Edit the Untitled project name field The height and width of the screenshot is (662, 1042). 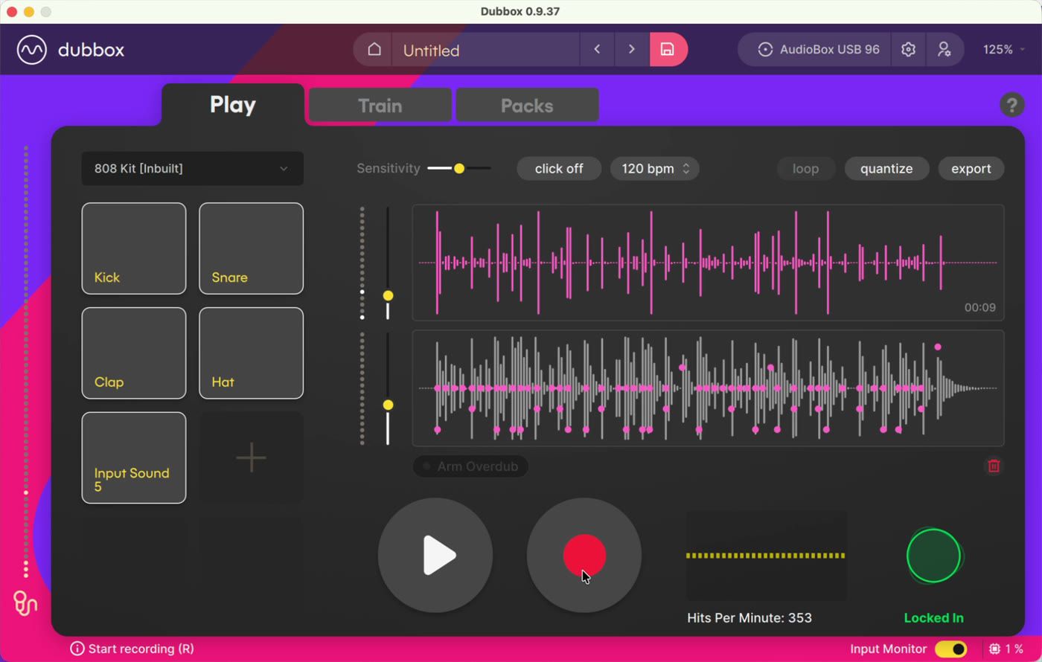486,50
